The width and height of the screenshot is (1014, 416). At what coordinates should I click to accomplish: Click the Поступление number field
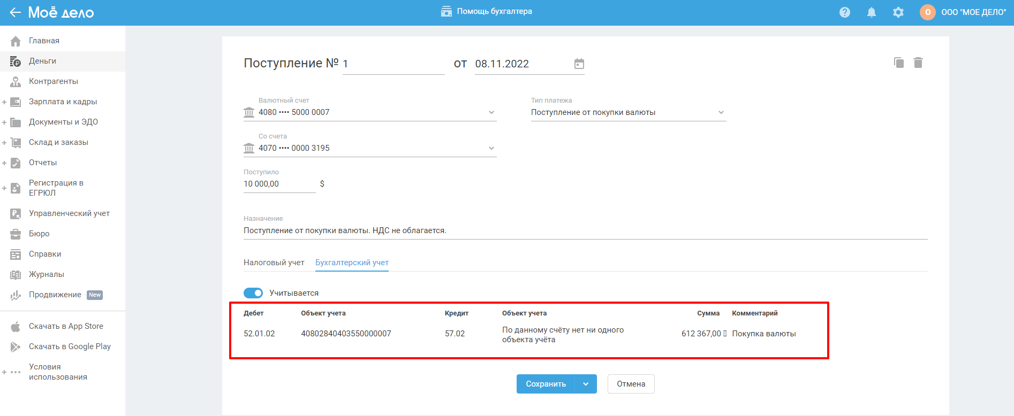tap(394, 64)
